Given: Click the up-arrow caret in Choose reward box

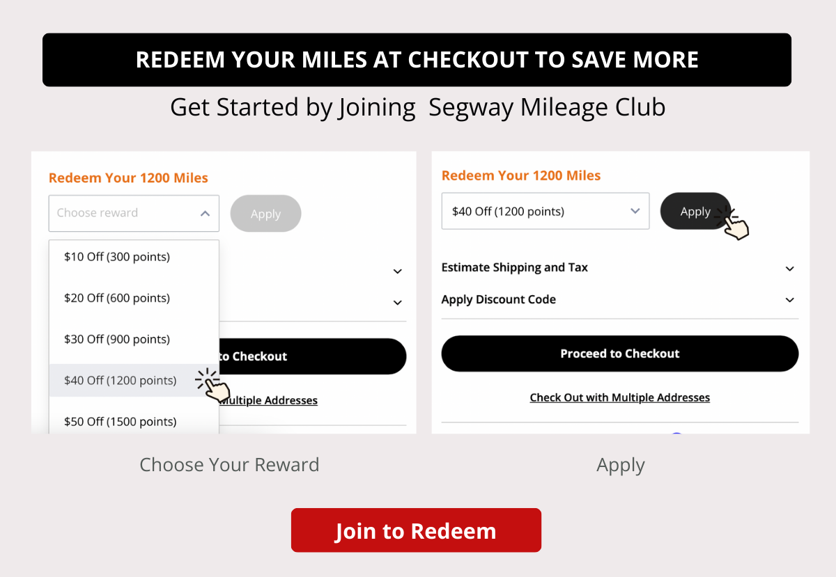Looking at the screenshot, I should [205, 214].
